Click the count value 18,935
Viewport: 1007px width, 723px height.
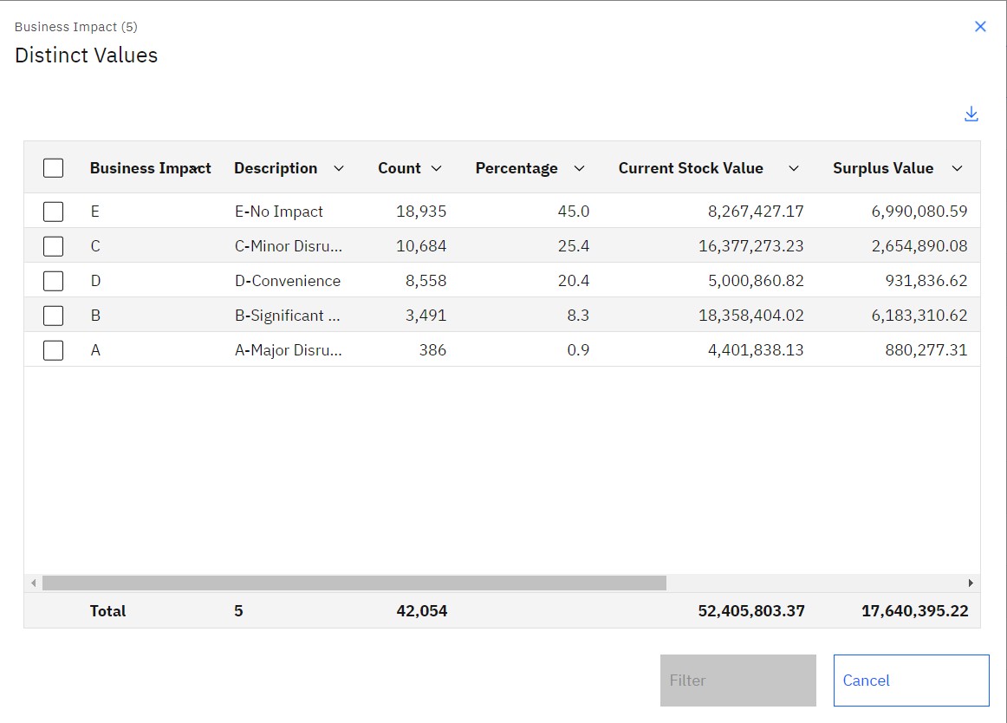coord(421,212)
